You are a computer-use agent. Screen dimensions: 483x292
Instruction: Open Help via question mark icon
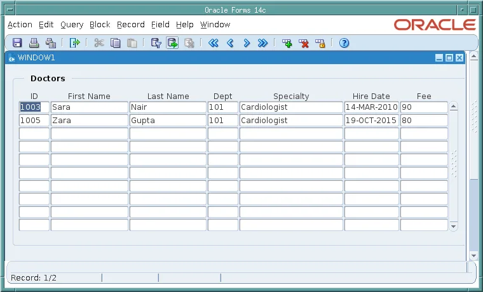(x=344, y=43)
